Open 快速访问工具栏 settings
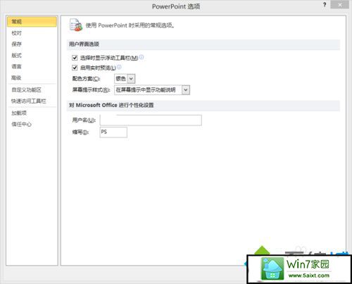This screenshot has width=352, height=284. pos(29,101)
